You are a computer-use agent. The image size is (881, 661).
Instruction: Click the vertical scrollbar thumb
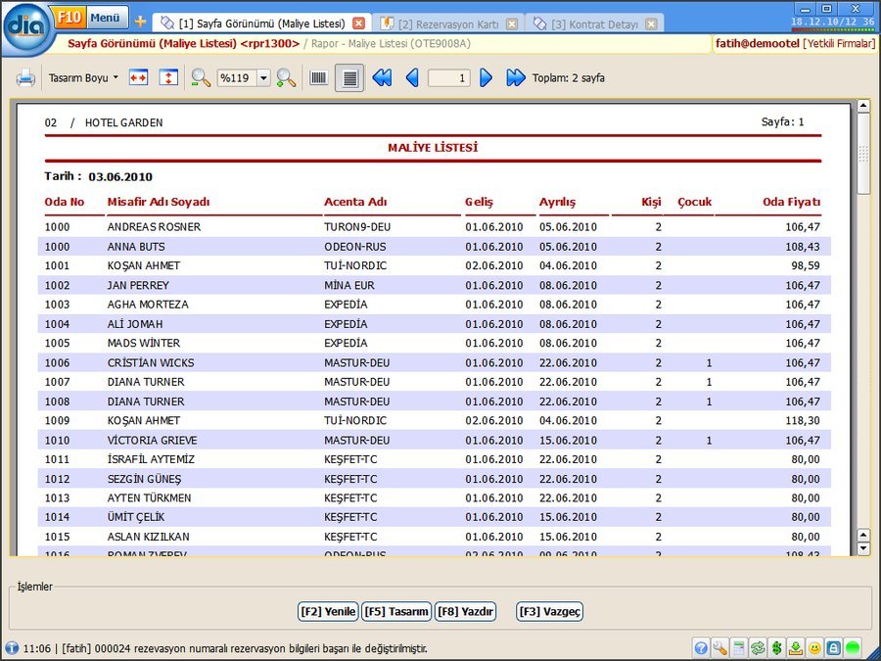pos(863,154)
